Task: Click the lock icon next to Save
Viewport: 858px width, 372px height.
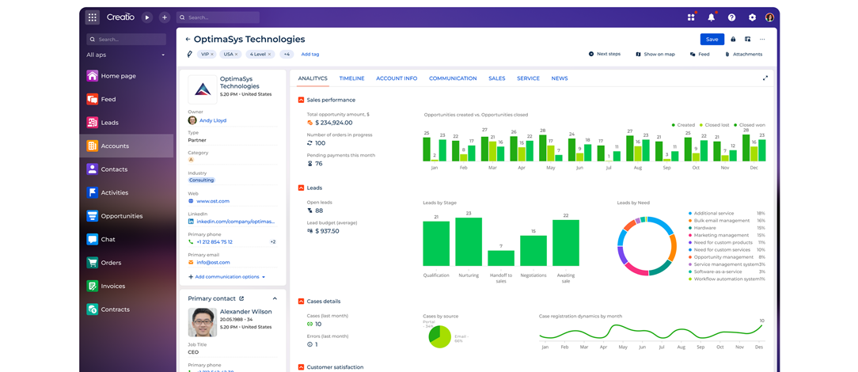Action: [733, 39]
